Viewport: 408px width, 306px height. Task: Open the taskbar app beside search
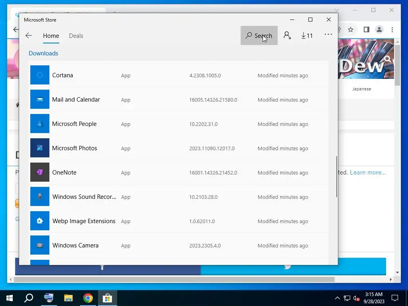(x=49, y=298)
